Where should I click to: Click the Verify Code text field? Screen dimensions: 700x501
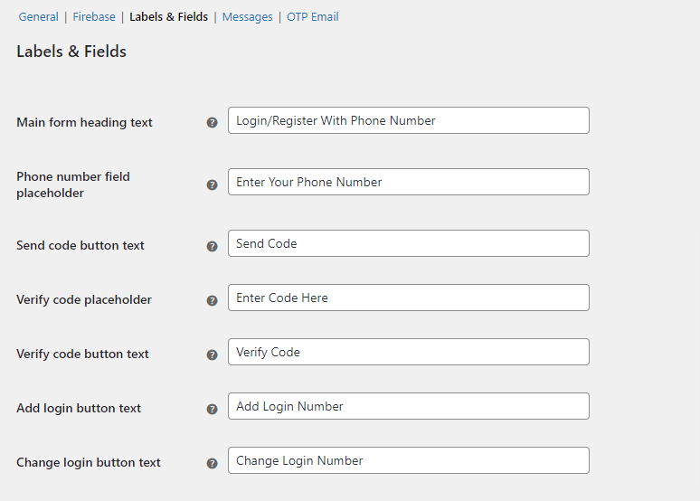pyautogui.click(x=408, y=352)
